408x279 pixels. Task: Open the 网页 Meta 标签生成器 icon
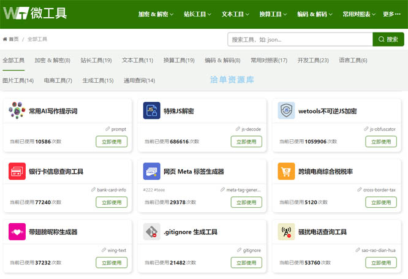(x=152, y=171)
